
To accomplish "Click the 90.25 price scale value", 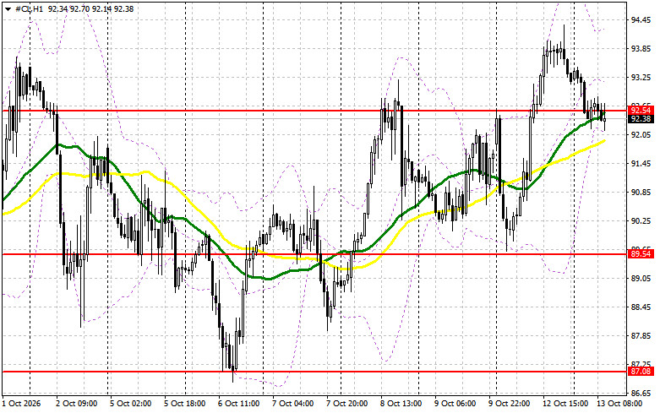I will click(641, 220).
